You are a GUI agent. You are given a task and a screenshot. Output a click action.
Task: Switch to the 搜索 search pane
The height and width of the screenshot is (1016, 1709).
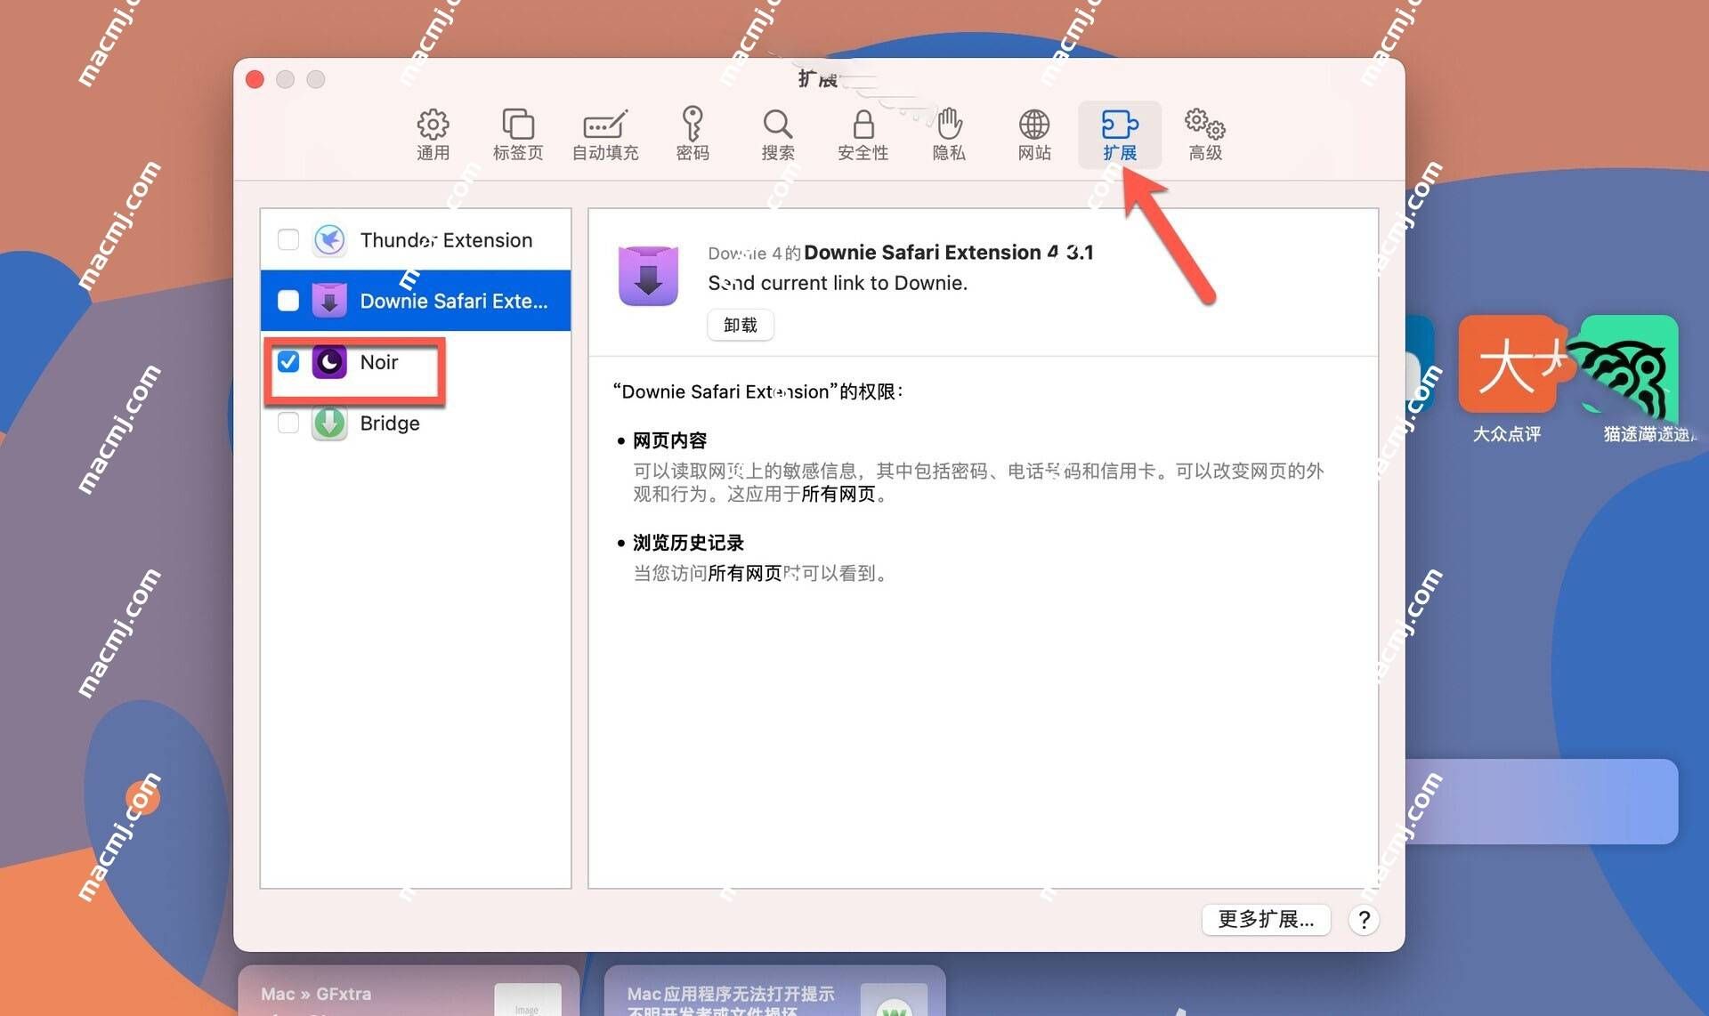pos(778,134)
